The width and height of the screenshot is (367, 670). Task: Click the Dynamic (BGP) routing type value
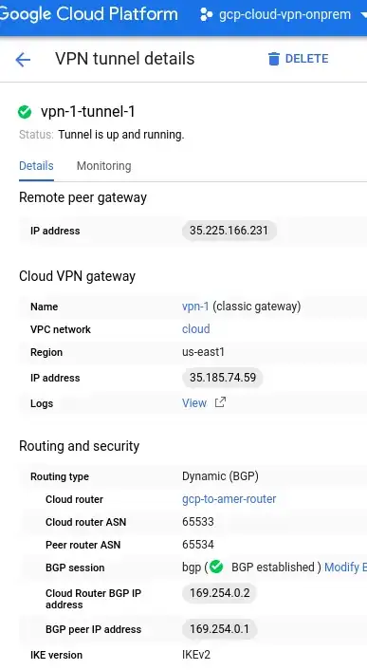220,476
